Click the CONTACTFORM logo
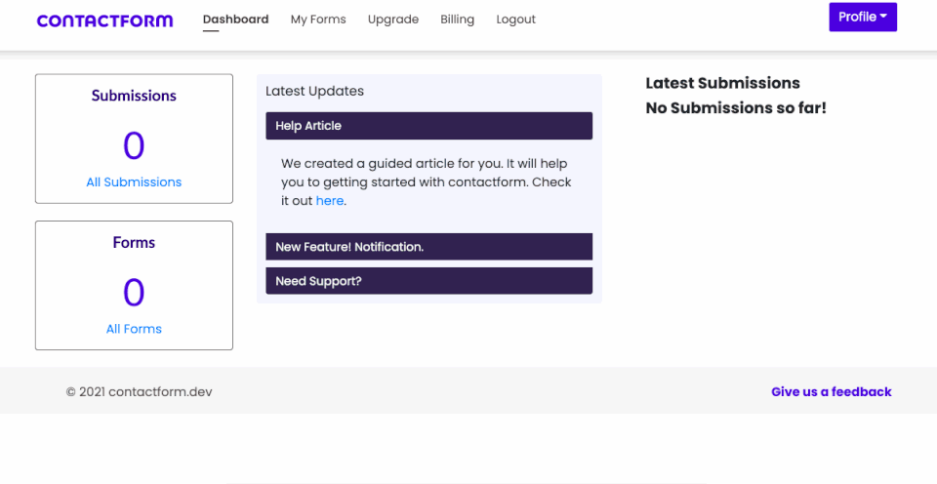937x484 pixels. click(105, 20)
